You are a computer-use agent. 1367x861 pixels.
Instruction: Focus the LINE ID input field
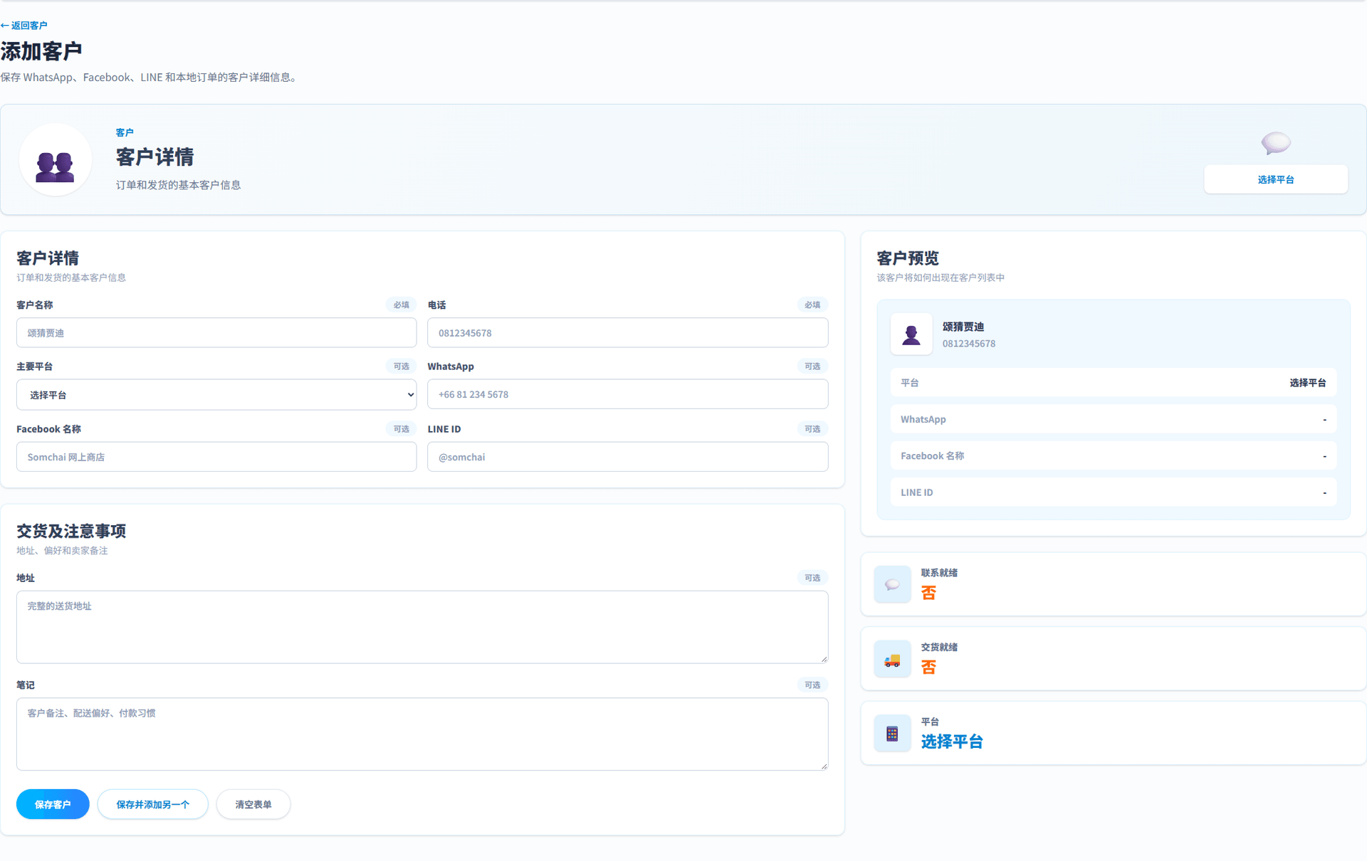pyautogui.click(x=627, y=457)
